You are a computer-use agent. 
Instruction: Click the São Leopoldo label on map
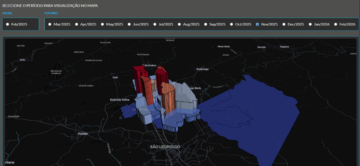[x=165, y=147]
